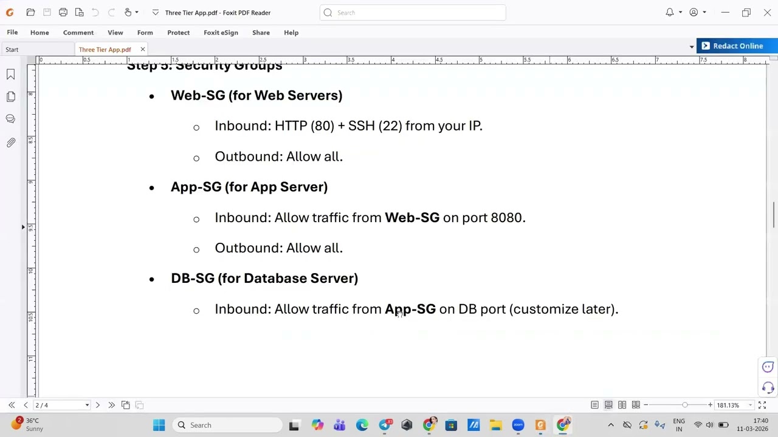
Task: Open the Share ribbon tab
Action: point(261,32)
